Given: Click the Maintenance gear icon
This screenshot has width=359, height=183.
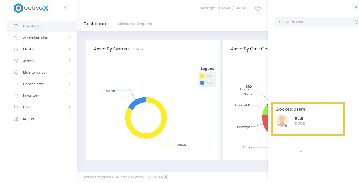Looking at the screenshot, I should (16, 73).
